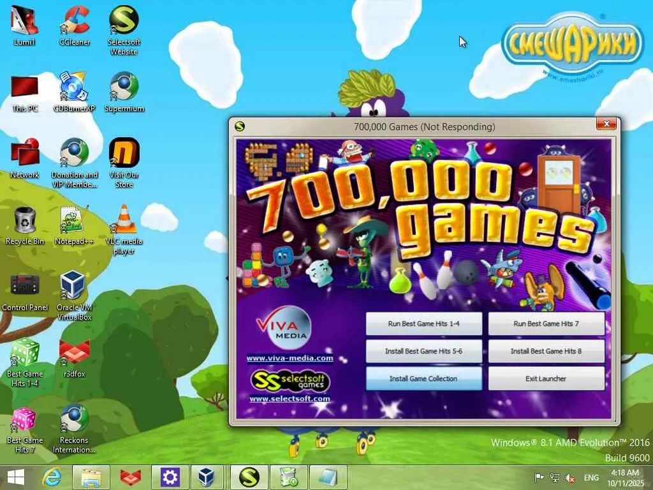This screenshot has height=490, width=653.
Task: Open the Reckons International shortcut
Action: click(x=74, y=429)
